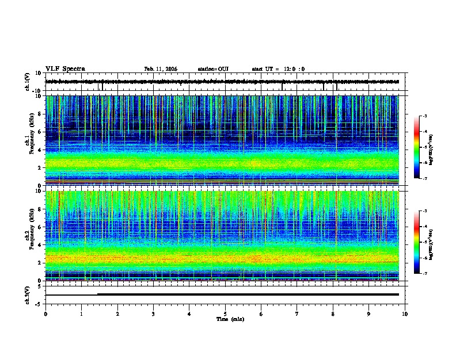Click the date 'Feb. 11, 2026'

(161, 69)
